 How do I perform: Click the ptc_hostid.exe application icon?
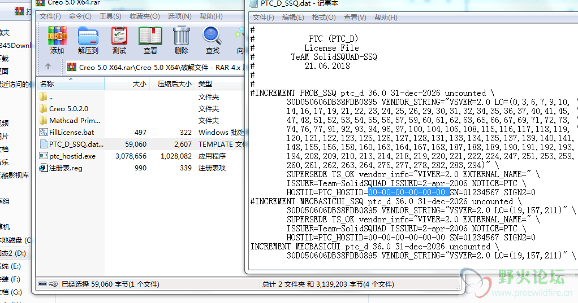(44, 156)
